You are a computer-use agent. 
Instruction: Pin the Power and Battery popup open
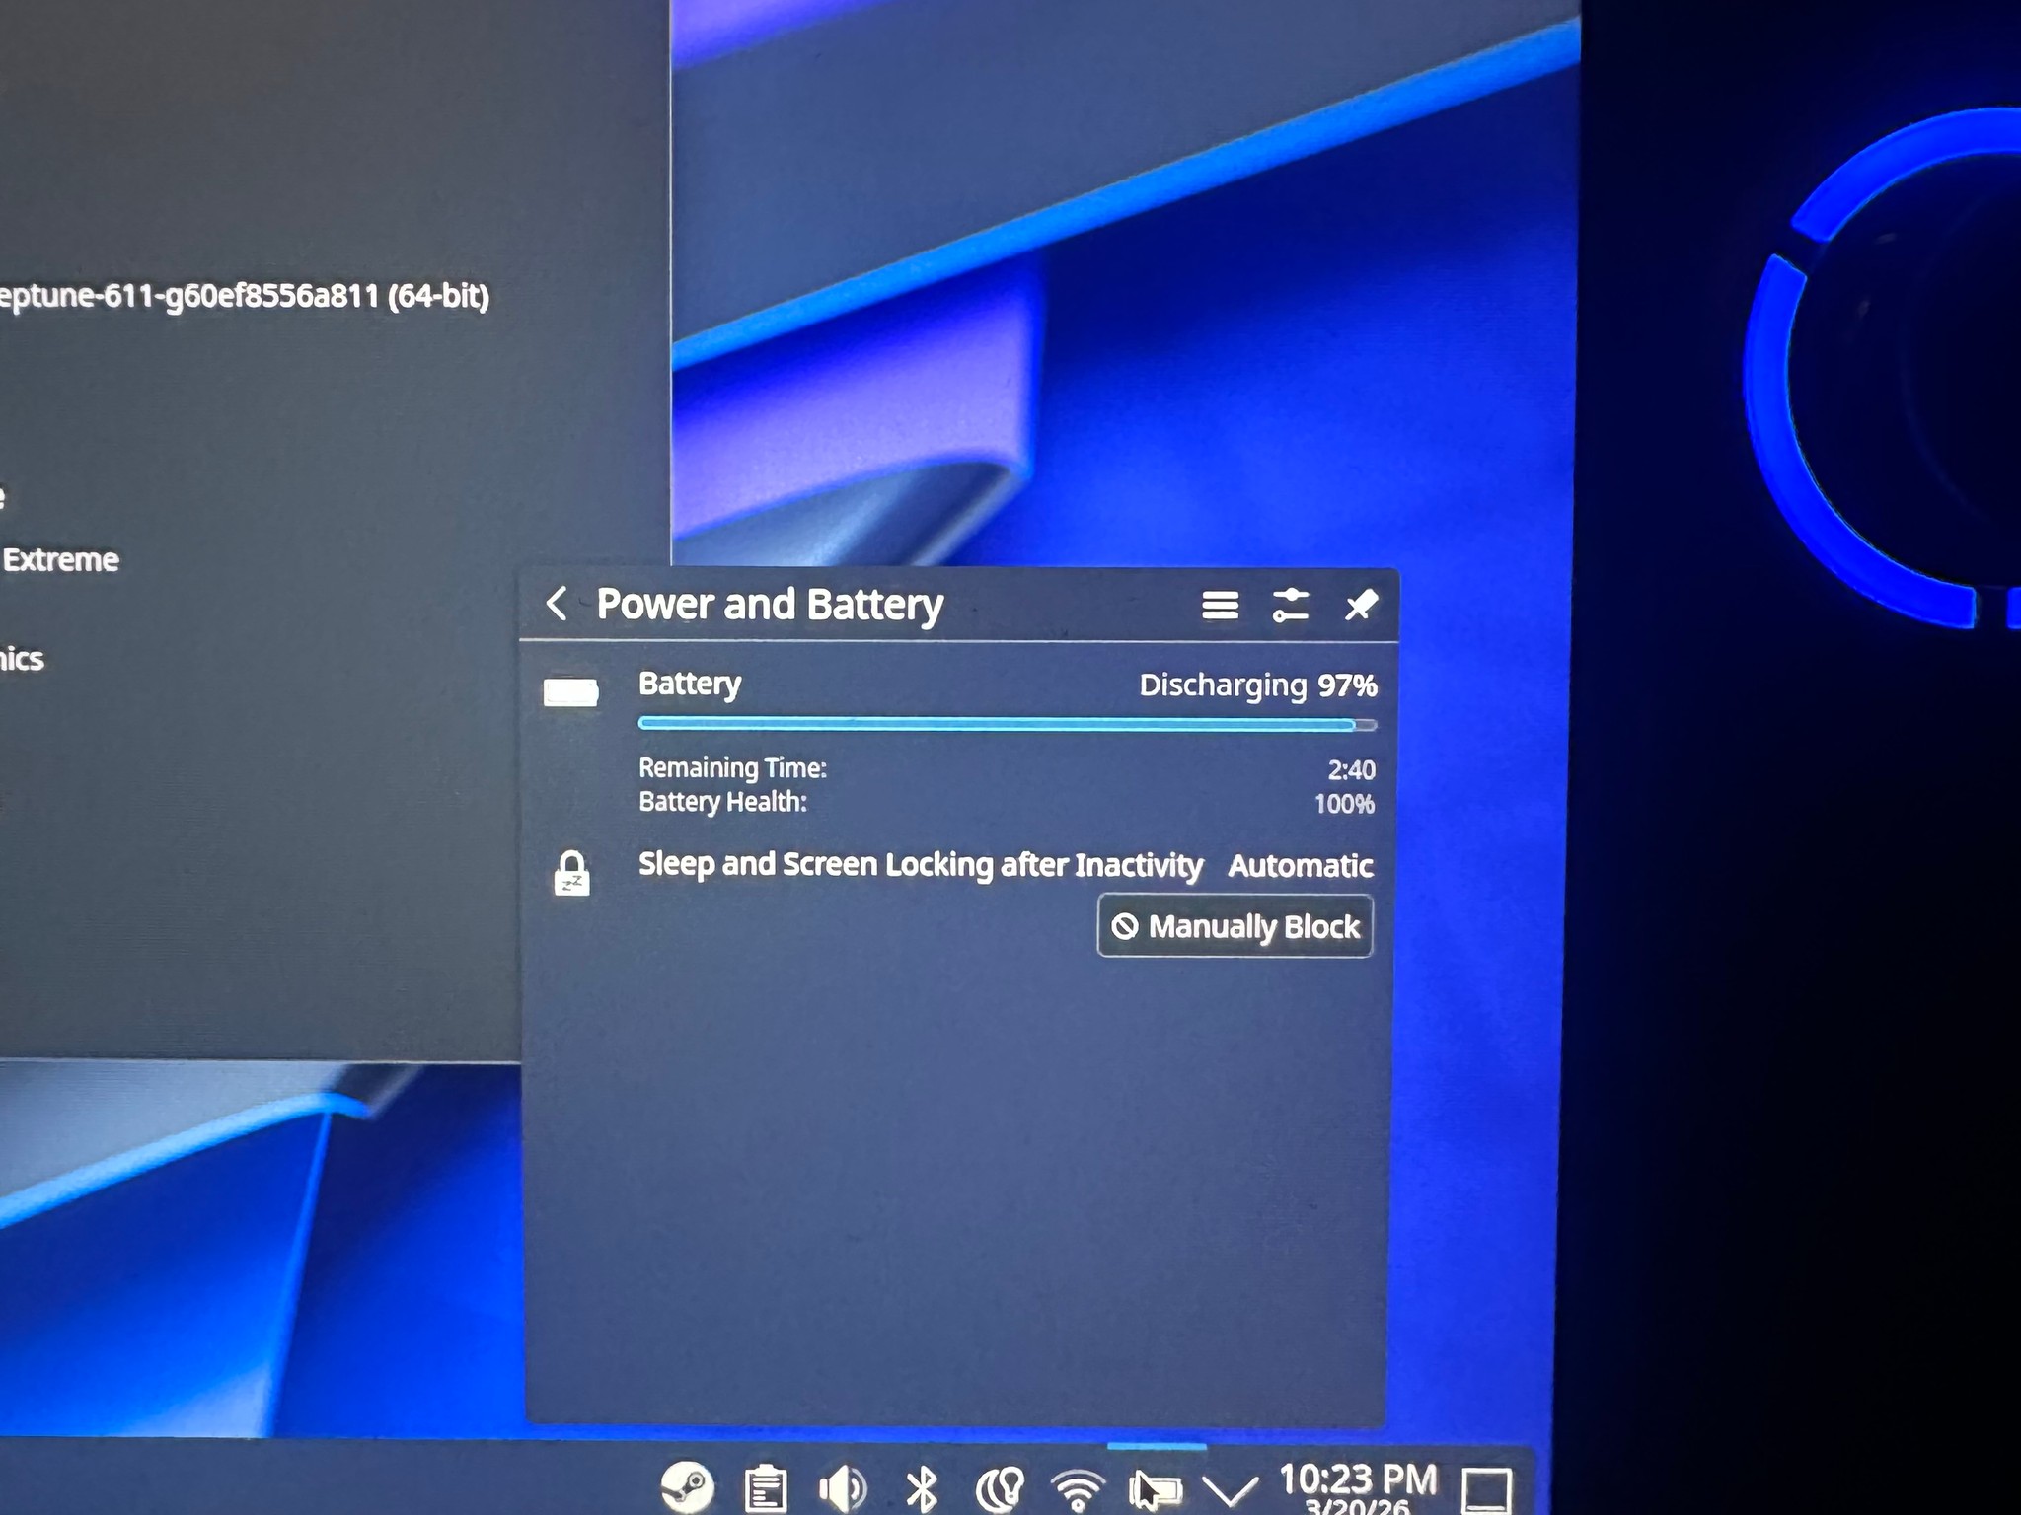click(1361, 605)
